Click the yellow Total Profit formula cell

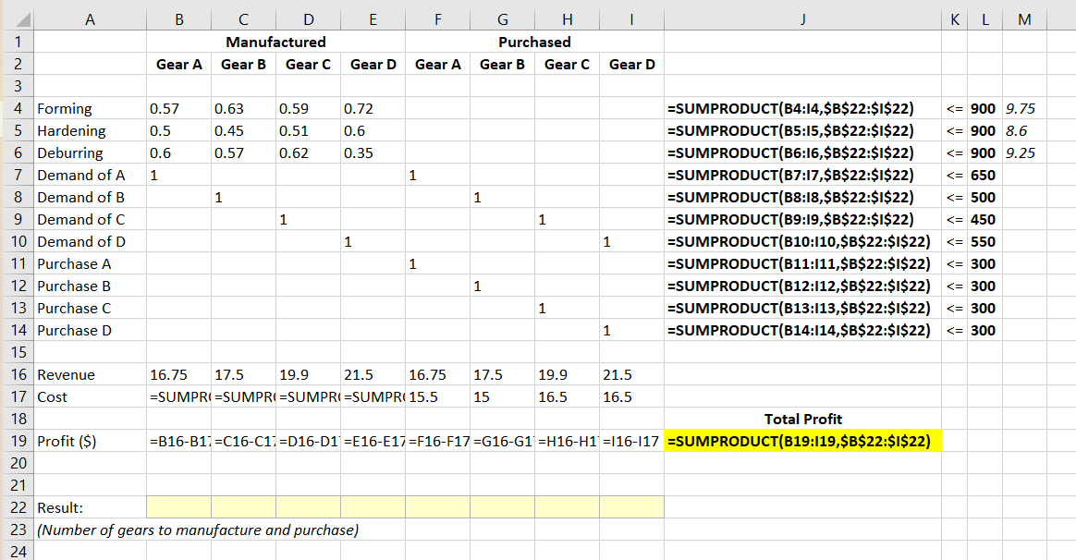click(802, 441)
